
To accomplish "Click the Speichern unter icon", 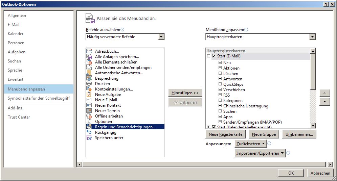I will (x=89, y=138).
